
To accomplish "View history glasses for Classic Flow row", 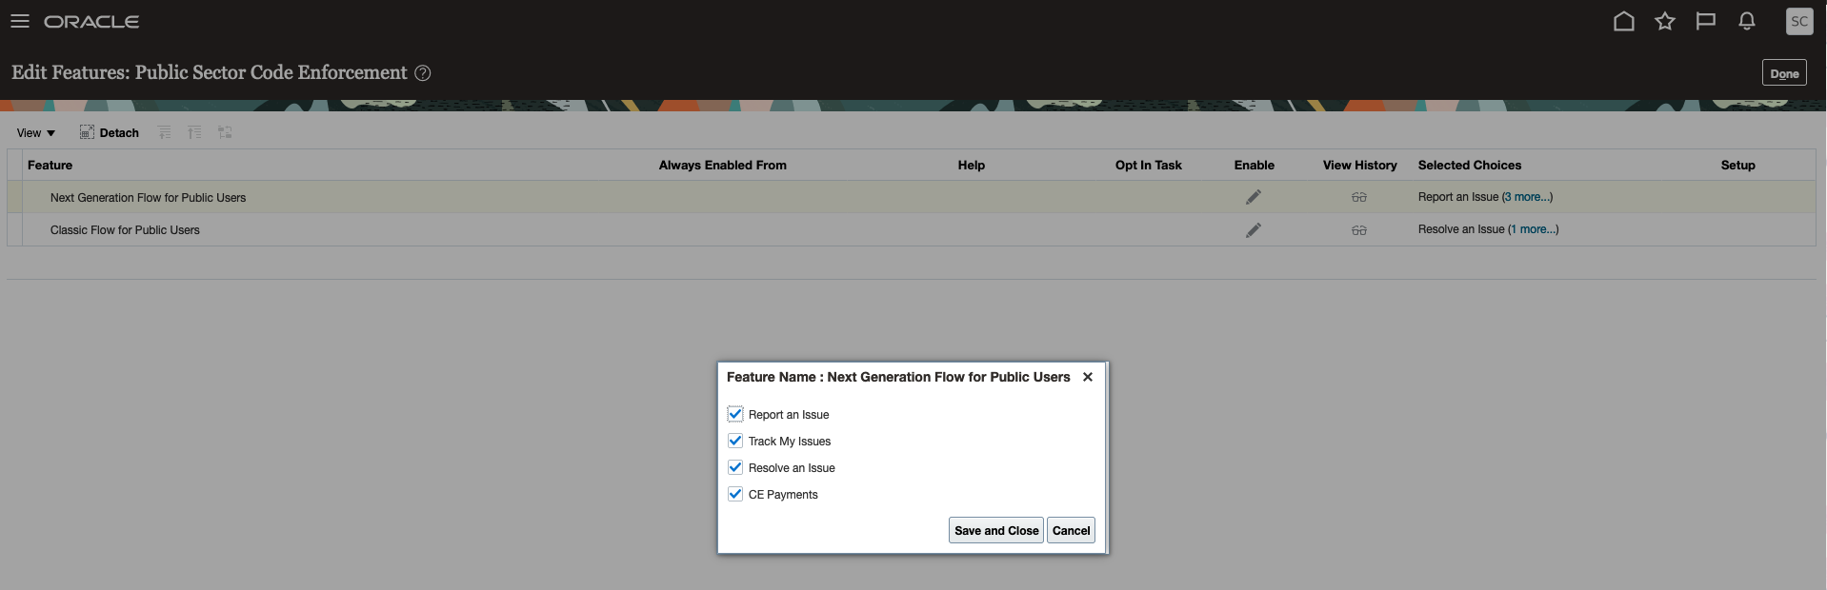I will (x=1359, y=229).
